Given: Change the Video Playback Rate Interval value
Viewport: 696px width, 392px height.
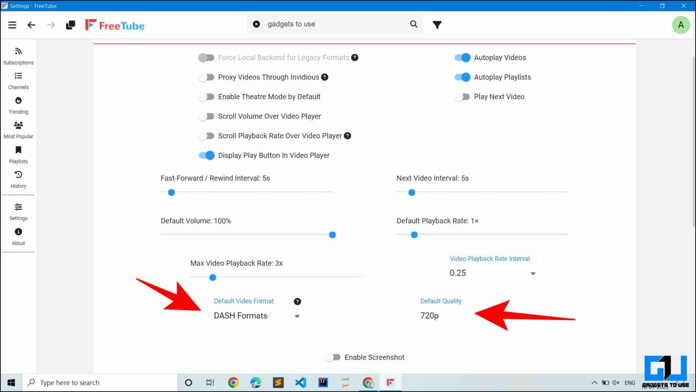Looking at the screenshot, I should pos(493,273).
